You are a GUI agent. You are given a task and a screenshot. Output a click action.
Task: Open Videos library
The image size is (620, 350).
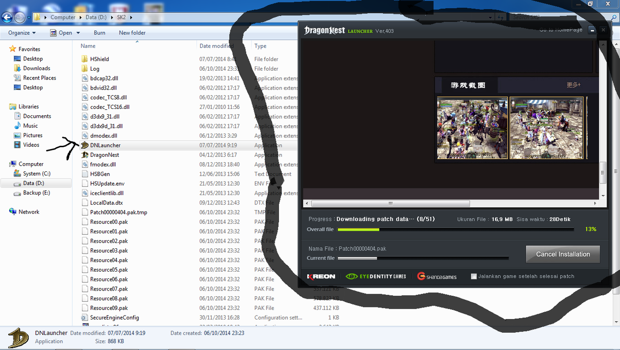tap(31, 145)
